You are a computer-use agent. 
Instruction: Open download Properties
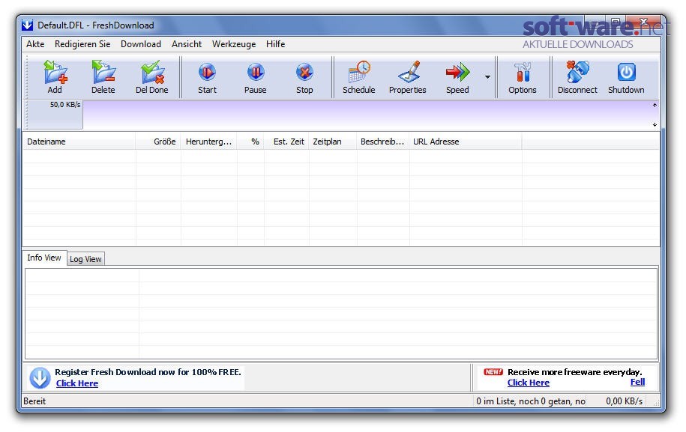[x=407, y=77]
